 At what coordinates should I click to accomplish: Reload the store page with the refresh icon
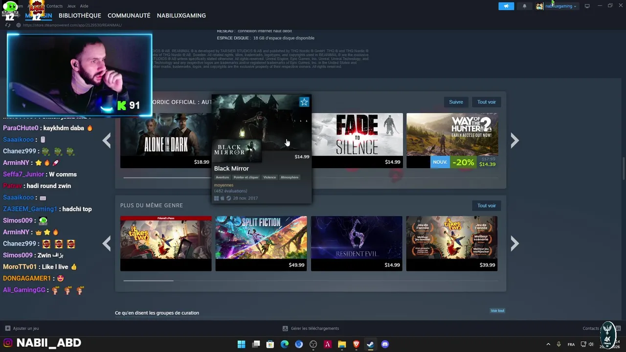click(x=8, y=25)
